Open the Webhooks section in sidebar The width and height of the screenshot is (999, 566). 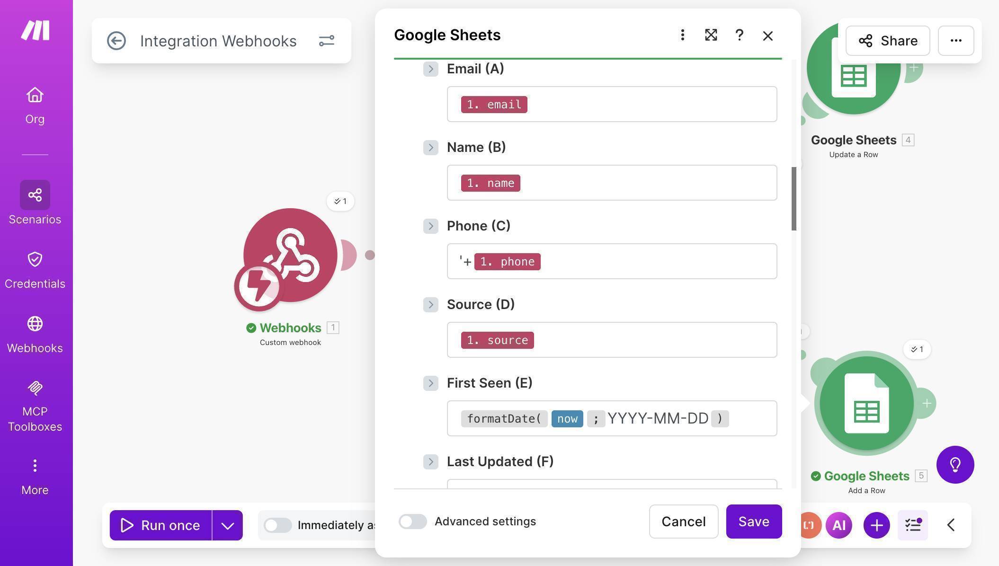35,331
